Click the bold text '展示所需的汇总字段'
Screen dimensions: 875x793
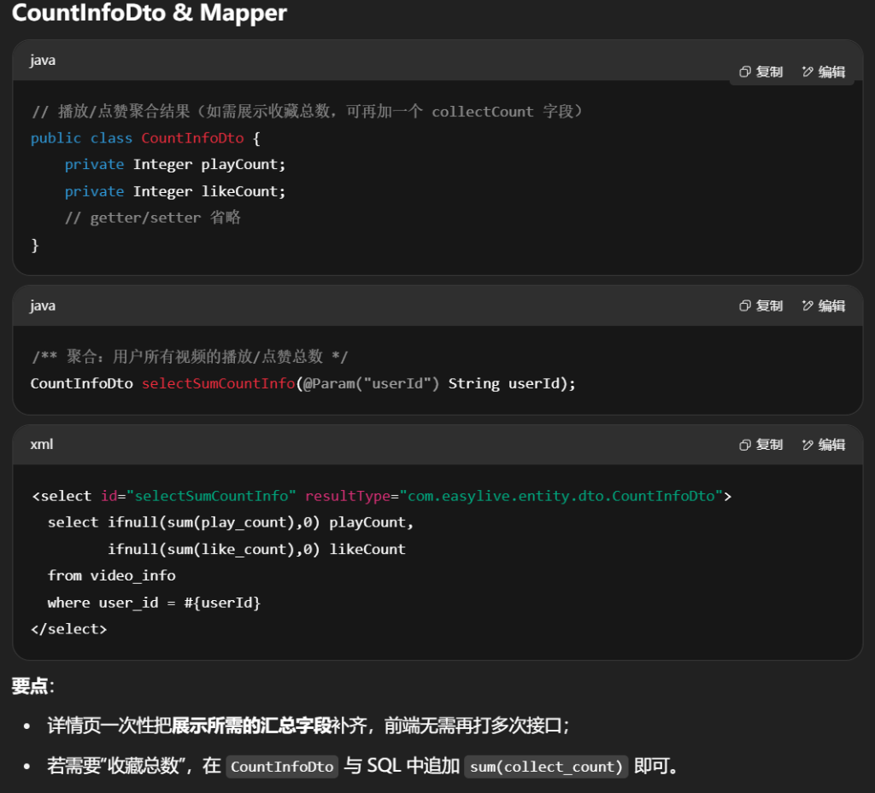coord(251,726)
